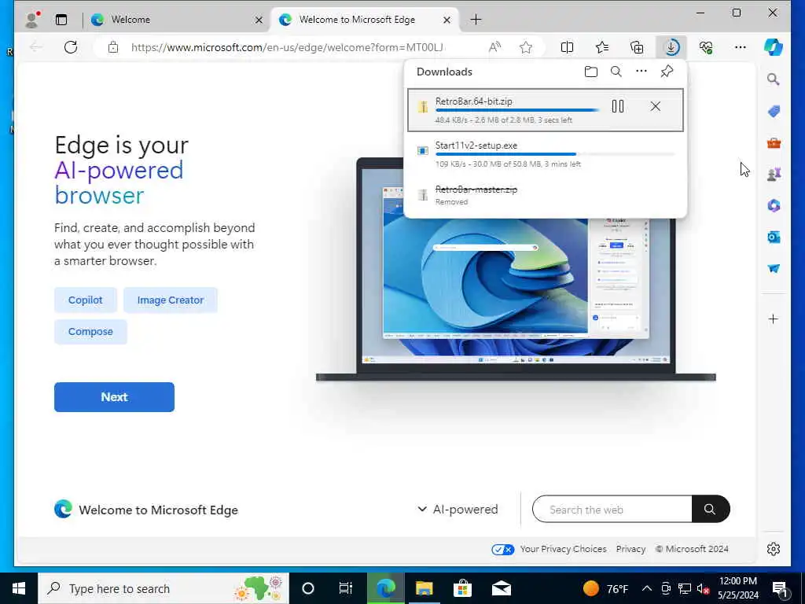Click the Search the web field
805x604 pixels.
point(612,509)
